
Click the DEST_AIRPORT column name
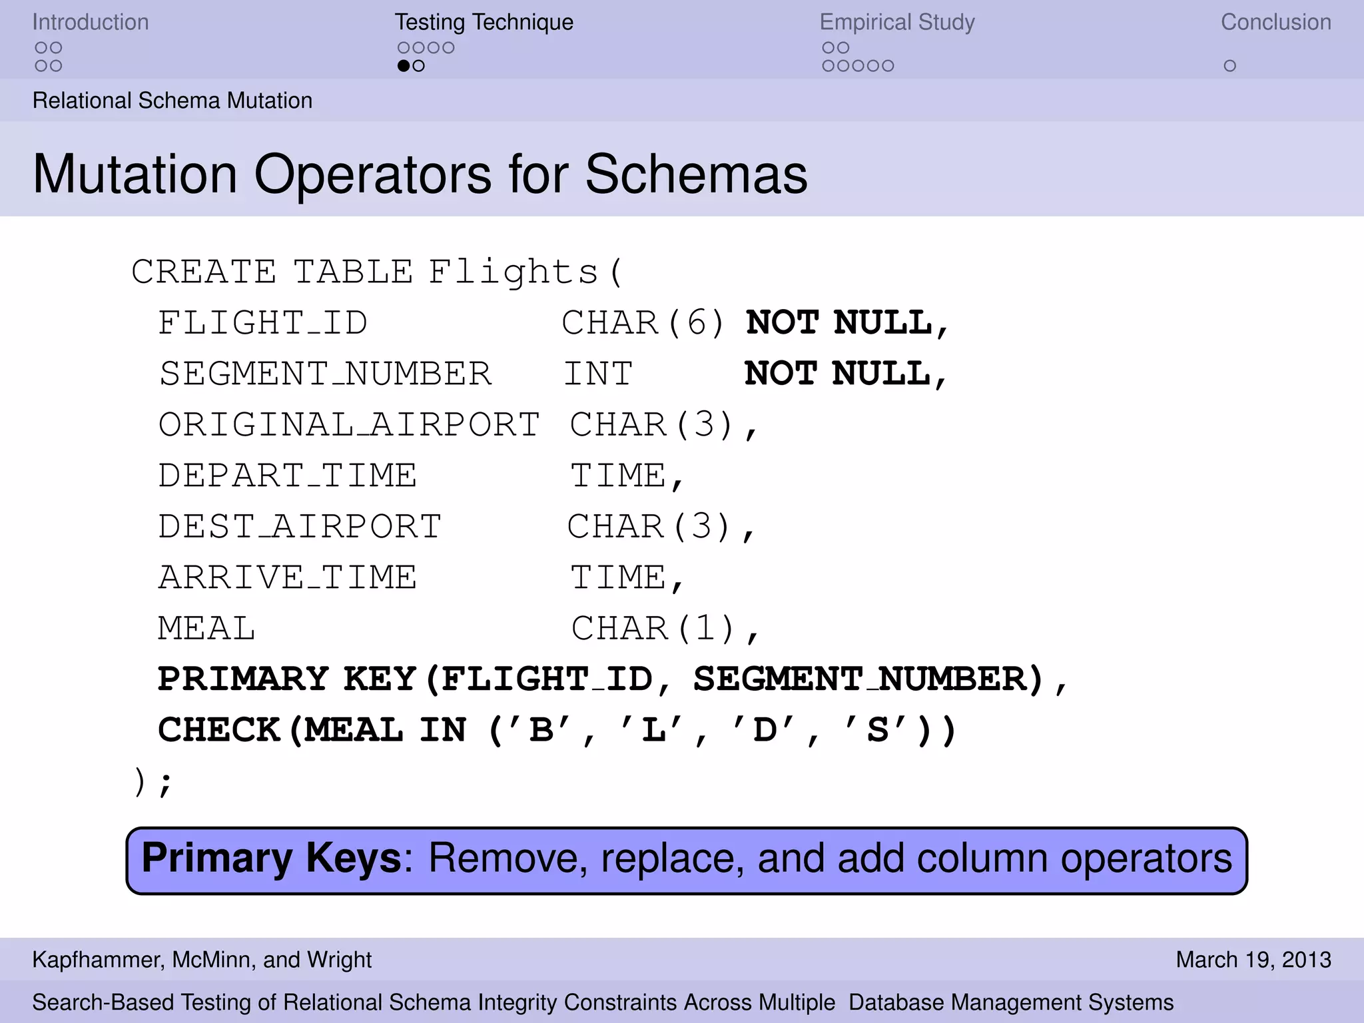pyautogui.click(x=300, y=527)
